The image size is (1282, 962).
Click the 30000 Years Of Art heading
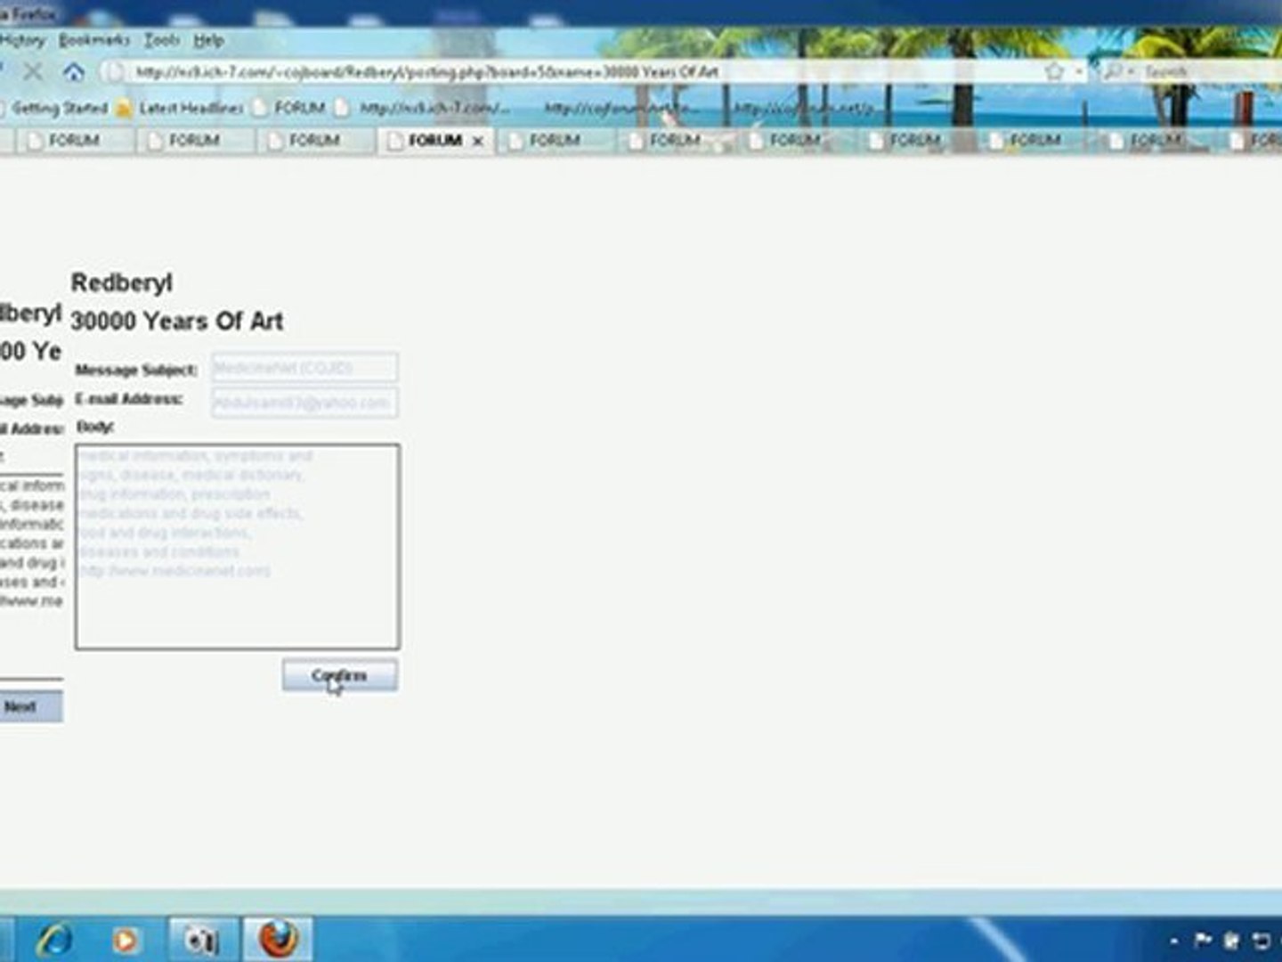pos(177,321)
